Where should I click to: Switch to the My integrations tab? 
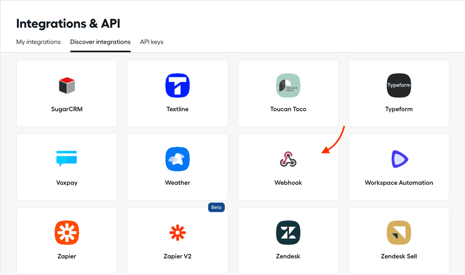[x=38, y=42]
